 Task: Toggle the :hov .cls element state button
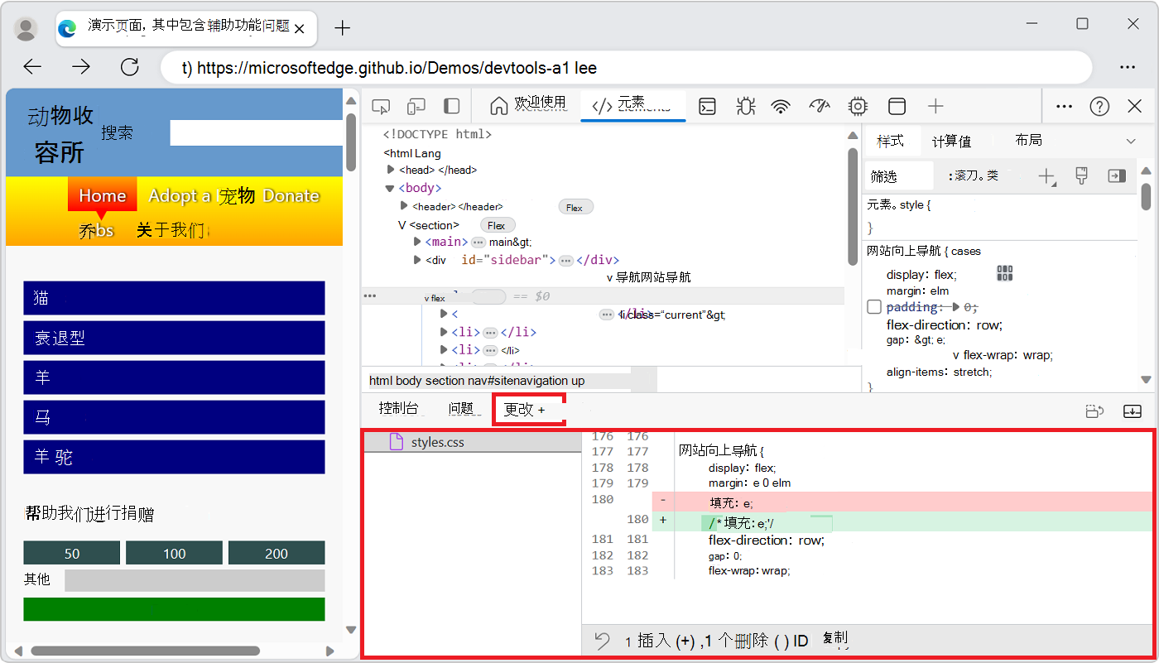pyautogui.click(x=973, y=175)
